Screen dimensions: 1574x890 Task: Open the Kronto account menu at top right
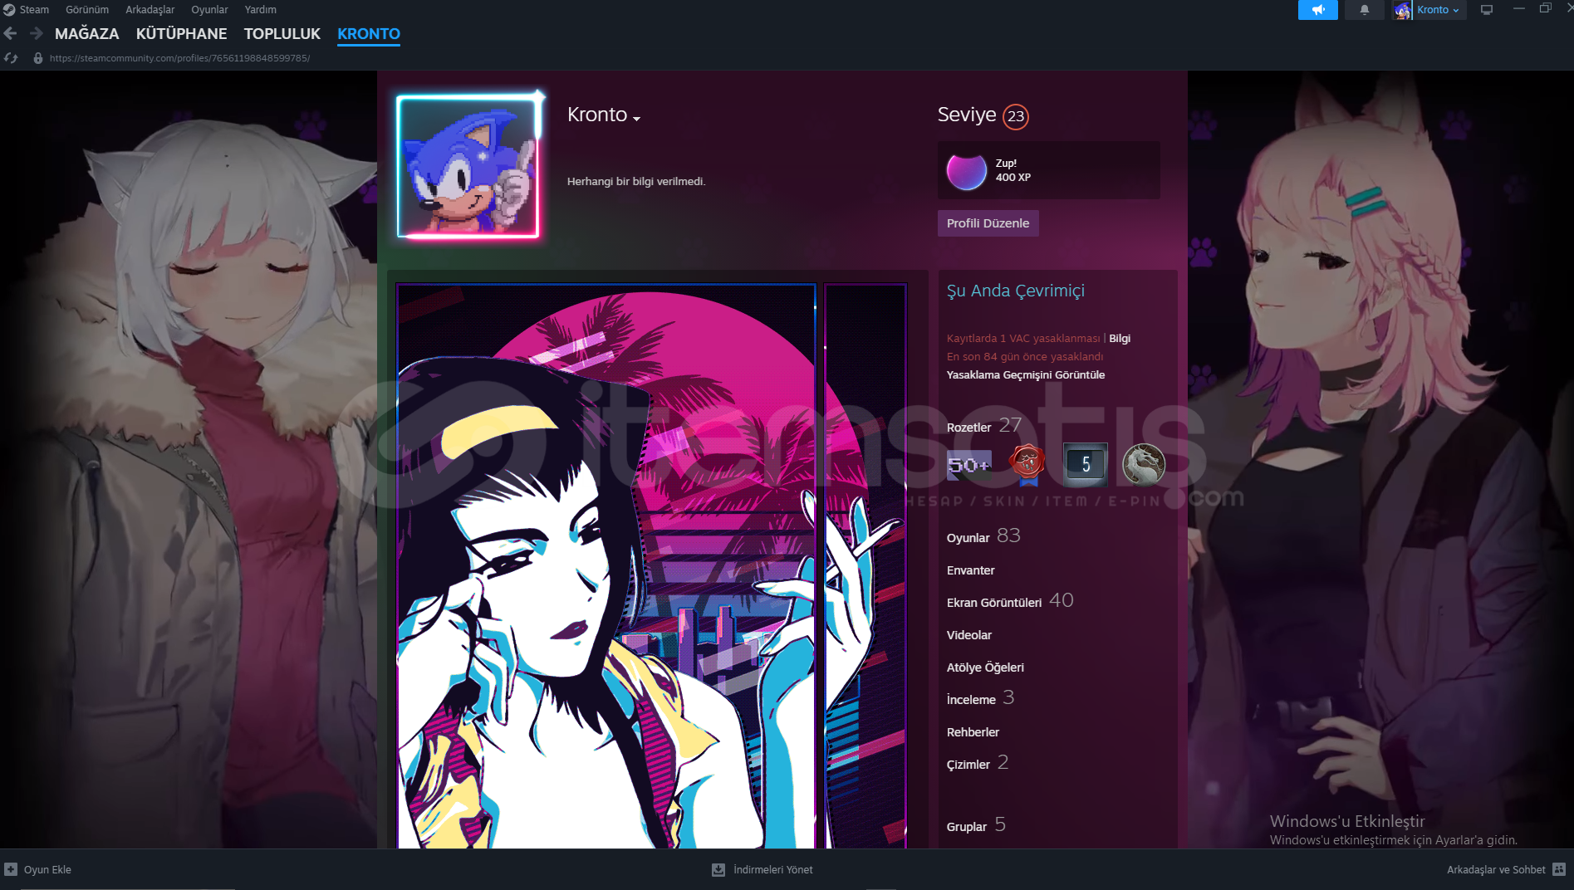pos(1438,10)
